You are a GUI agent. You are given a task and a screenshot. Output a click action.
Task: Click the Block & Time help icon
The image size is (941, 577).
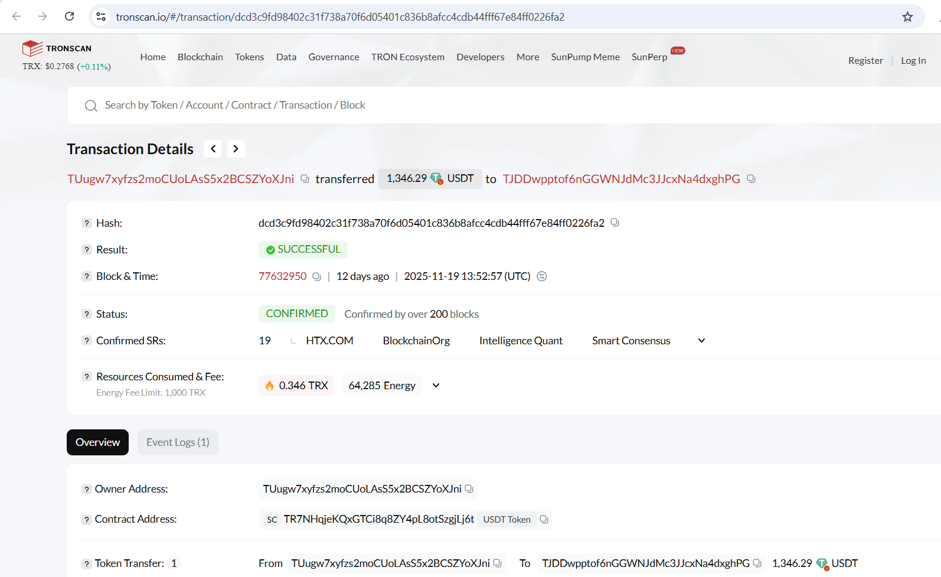[x=87, y=276]
